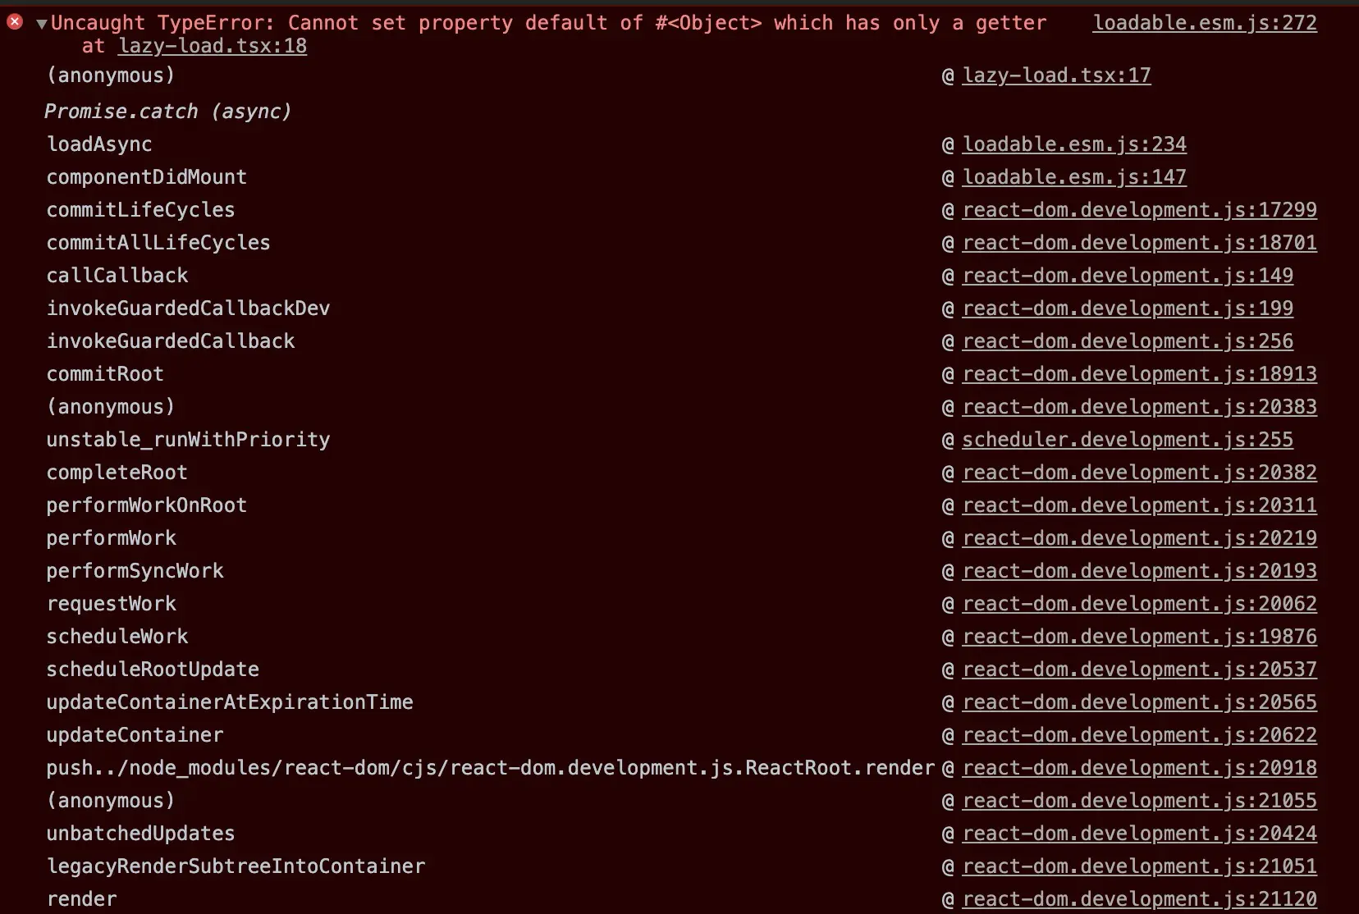Open the lazy-load.tsx:17 source link
Screen dimensions: 1359x914
[x=1056, y=75]
